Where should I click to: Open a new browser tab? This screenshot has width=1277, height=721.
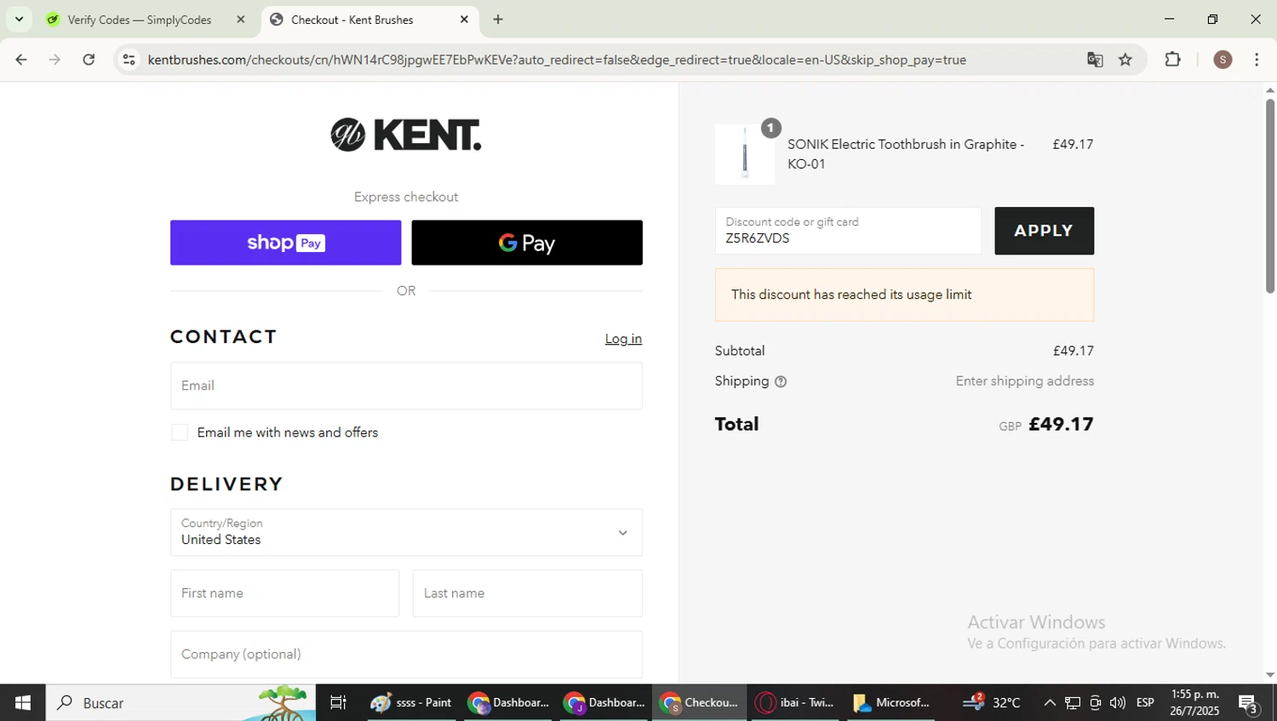(498, 20)
